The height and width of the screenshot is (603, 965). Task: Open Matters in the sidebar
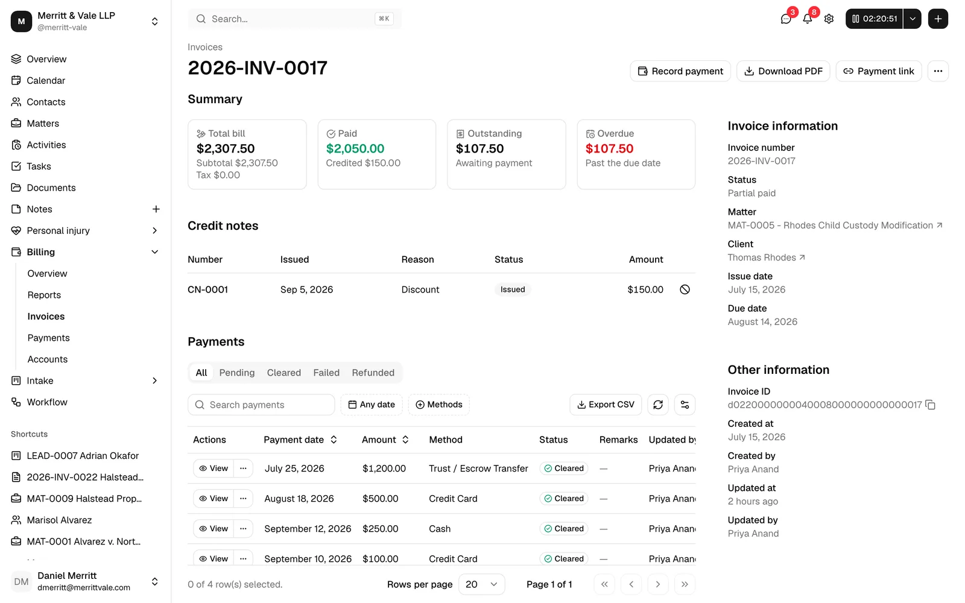pos(85,124)
